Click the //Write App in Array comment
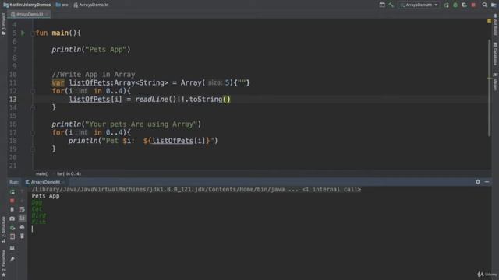Image resolution: width=499 pixels, height=280 pixels. 94,75
